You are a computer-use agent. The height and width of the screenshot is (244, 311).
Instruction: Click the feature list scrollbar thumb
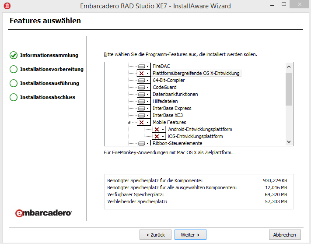point(289,89)
